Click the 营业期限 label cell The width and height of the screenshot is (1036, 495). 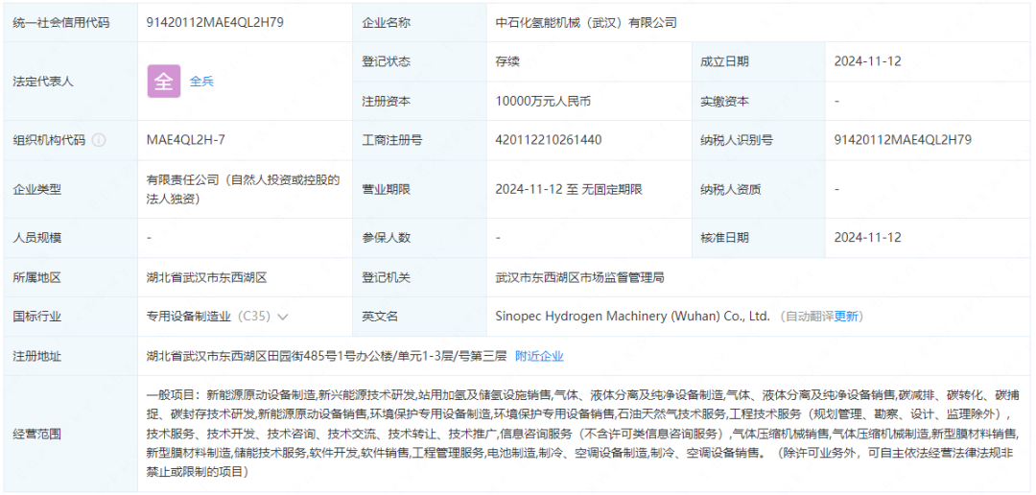click(x=419, y=190)
